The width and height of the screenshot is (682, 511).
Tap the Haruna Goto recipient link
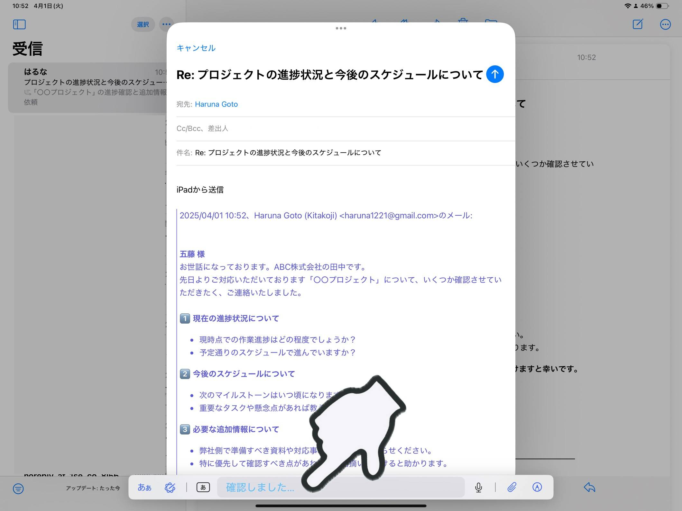pos(216,104)
